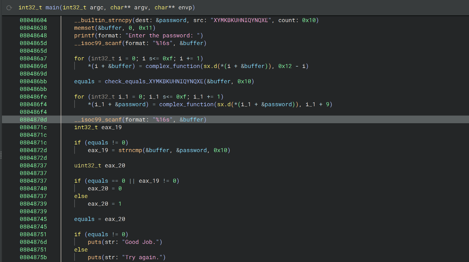Select address 0804870d on highlighted line
This screenshot has width=469, height=262.
tap(33, 120)
